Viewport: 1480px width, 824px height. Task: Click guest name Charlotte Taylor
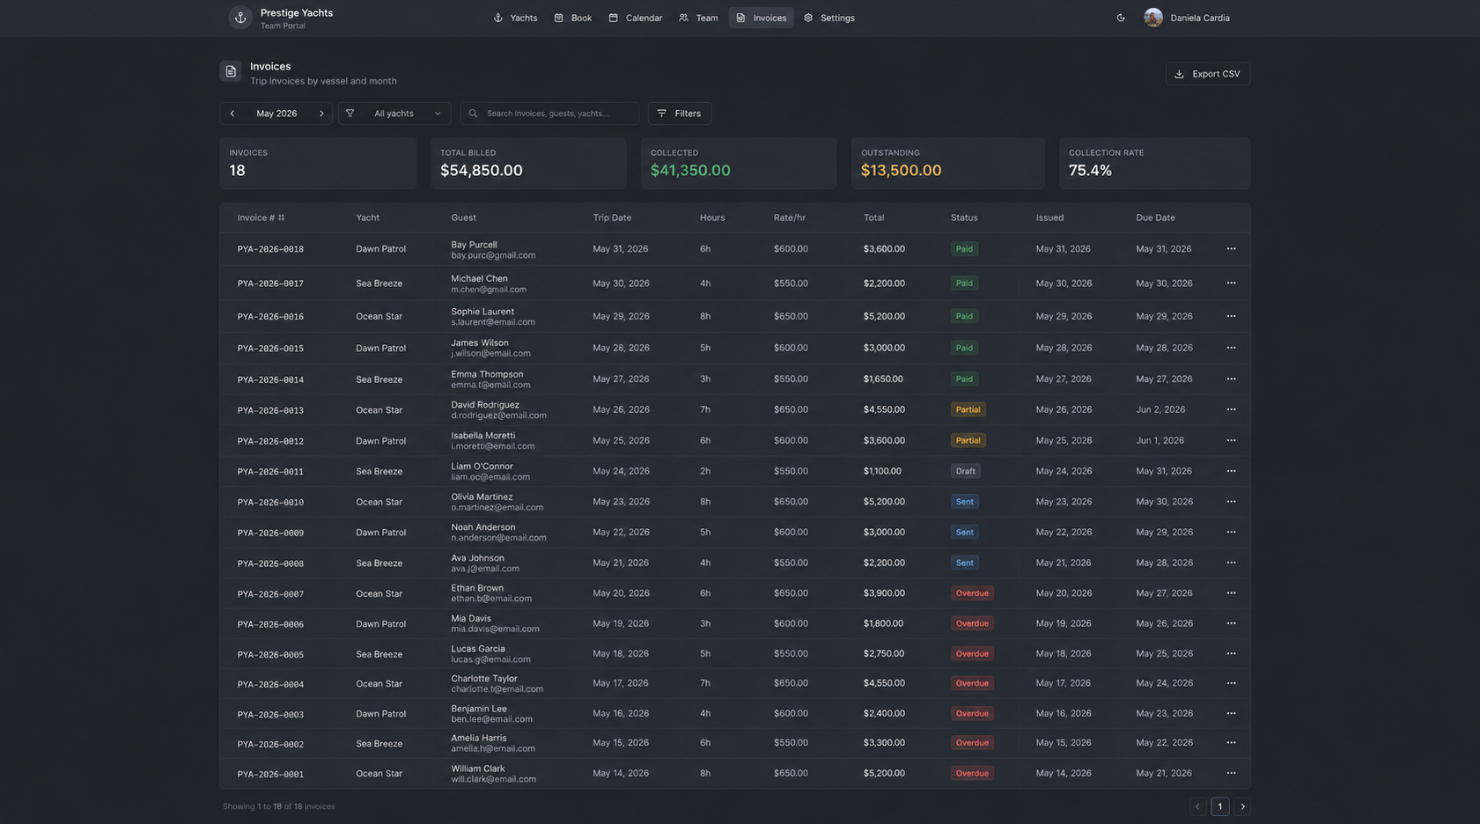click(484, 679)
